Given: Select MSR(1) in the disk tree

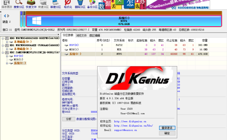Looking at the screenshot, I should click(x=18, y=59).
